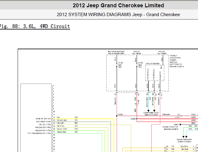Click the D52 circuit label
198x152 pixels.
pyautogui.click(x=150, y=98)
